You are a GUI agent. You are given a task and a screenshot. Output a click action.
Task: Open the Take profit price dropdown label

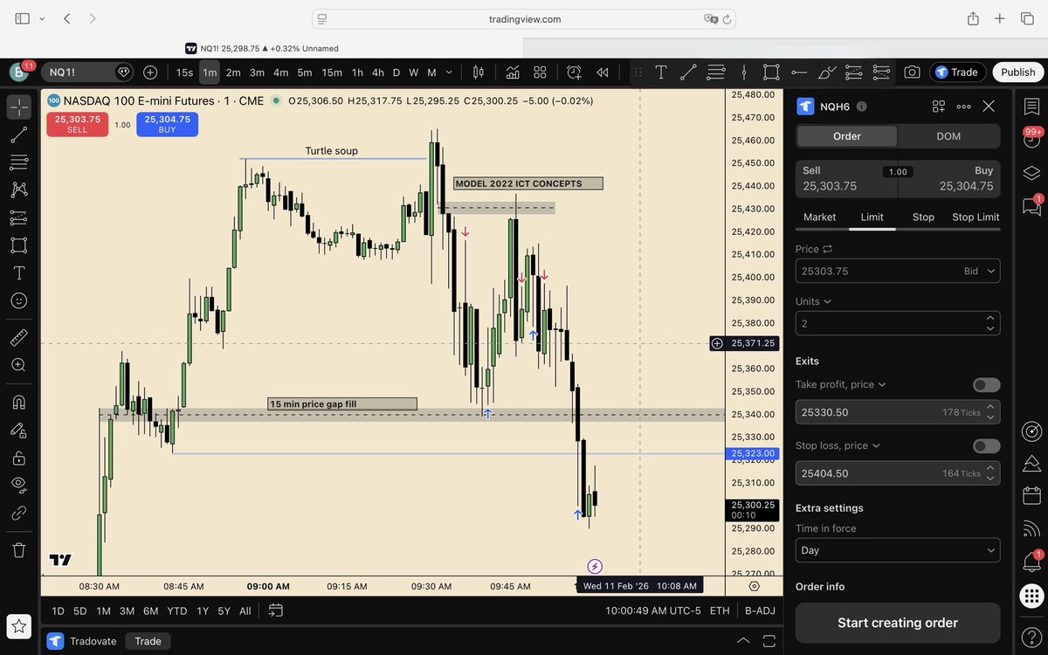840,384
